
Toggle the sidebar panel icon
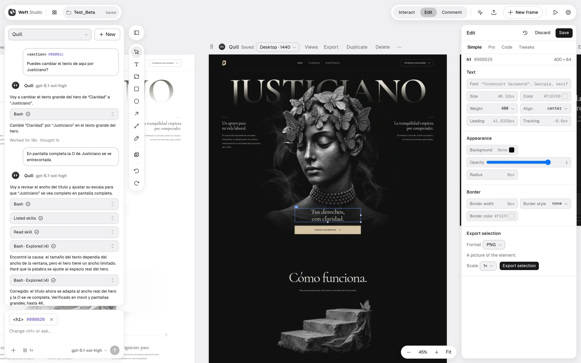coord(137,33)
